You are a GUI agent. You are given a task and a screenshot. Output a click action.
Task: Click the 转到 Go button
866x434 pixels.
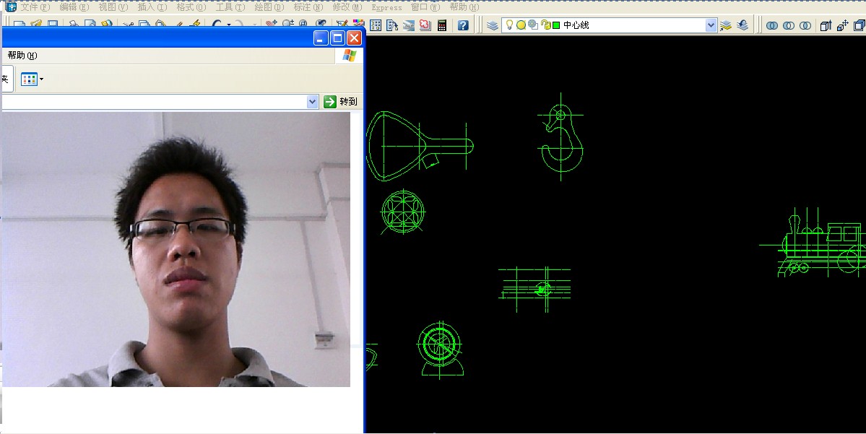341,102
